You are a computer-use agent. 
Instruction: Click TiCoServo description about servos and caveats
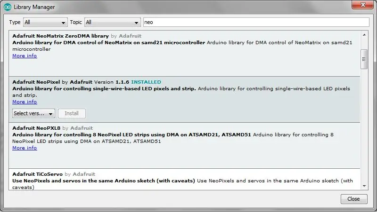pos(182,184)
